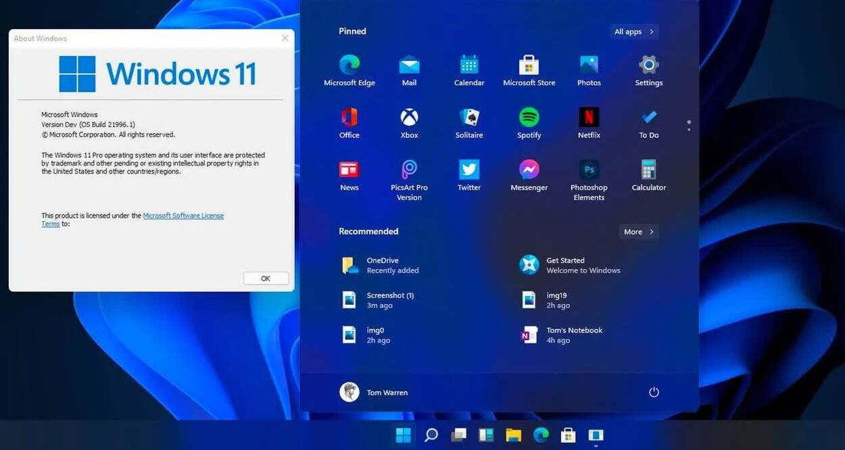
Task: Open the Photos app
Action: (x=589, y=71)
